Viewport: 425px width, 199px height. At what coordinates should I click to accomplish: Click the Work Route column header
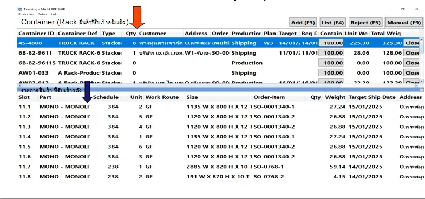165,97
